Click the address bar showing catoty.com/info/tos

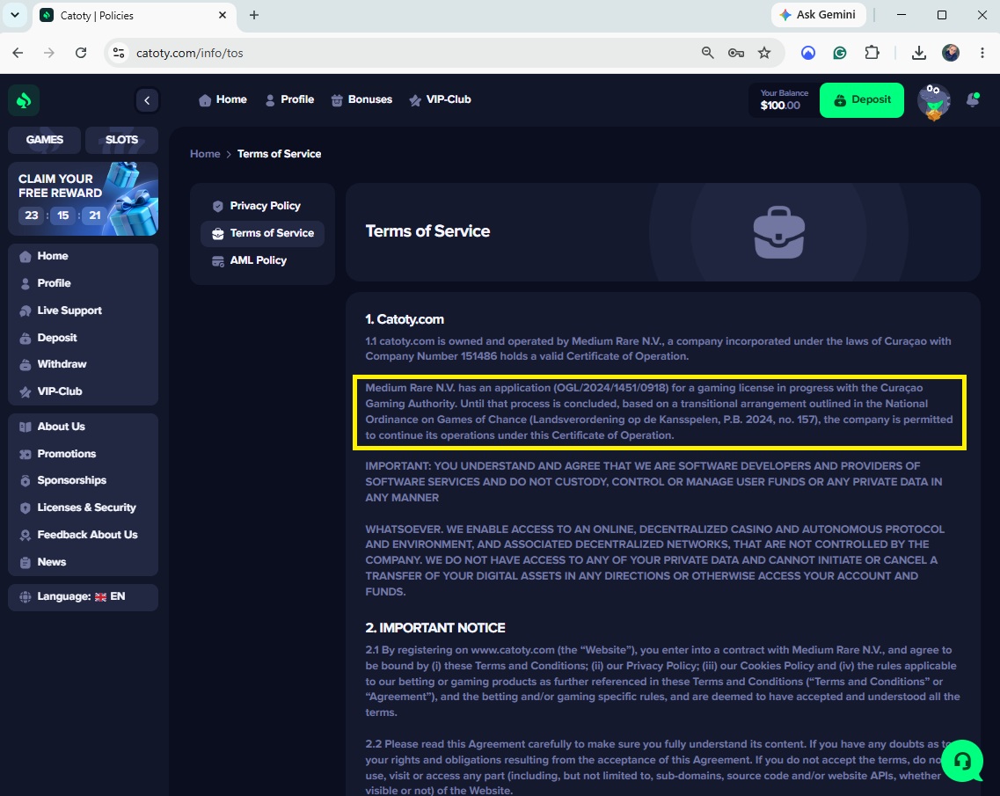pyautogui.click(x=408, y=53)
